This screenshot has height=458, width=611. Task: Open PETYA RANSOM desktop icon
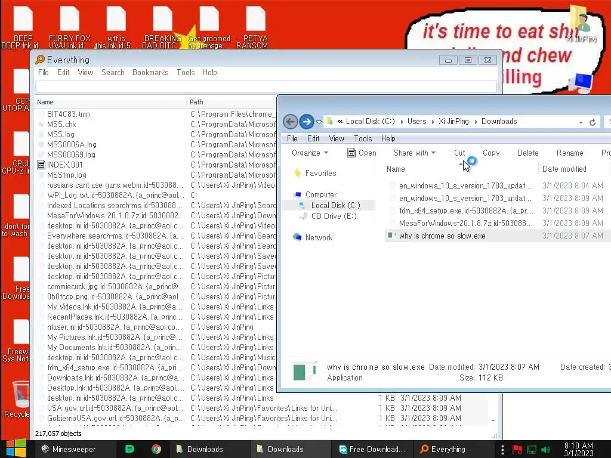[x=255, y=27]
